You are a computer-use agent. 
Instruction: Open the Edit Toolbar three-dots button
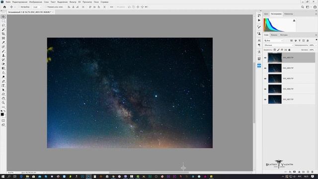point(3,107)
